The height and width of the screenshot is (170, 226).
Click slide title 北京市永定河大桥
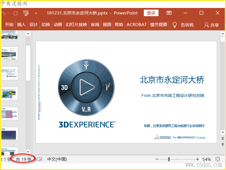(x=172, y=80)
